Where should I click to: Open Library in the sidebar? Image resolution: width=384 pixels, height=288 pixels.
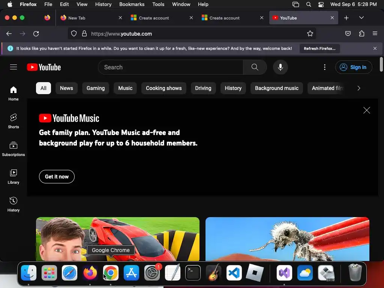click(13, 177)
